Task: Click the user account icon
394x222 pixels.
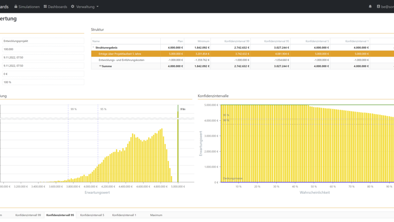Action: click(378, 6)
